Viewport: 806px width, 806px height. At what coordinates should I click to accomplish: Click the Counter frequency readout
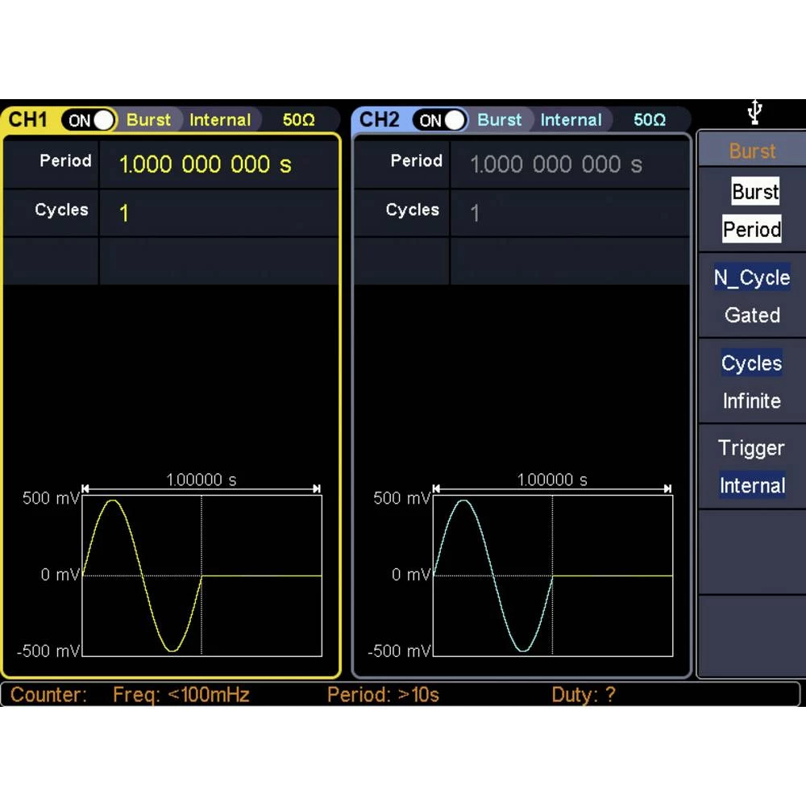pos(181,695)
